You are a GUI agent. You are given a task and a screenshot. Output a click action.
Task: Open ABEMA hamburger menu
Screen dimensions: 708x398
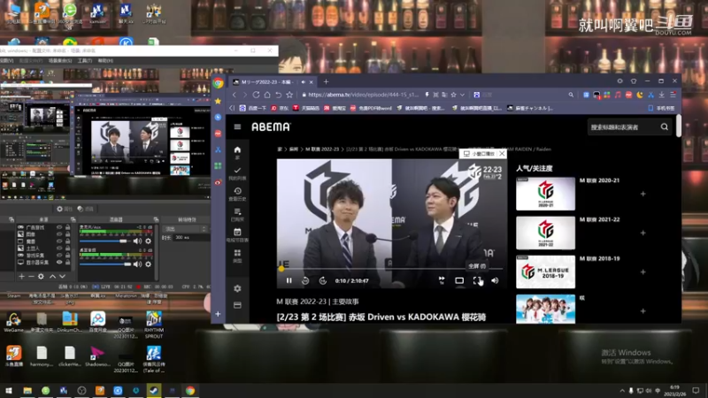tap(237, 126)
